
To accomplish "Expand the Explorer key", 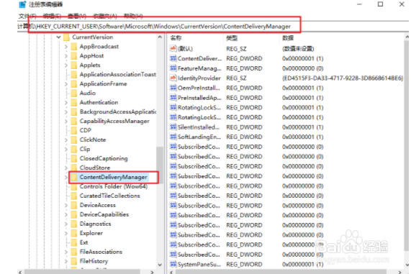I will coord(66,233).
